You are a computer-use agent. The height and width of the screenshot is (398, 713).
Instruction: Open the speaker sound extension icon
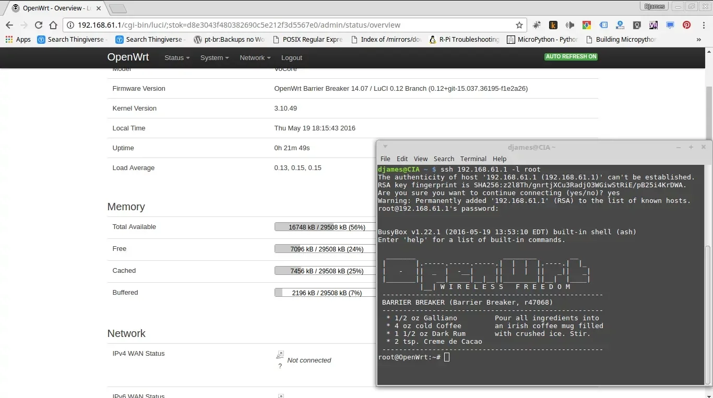point(570,25)
